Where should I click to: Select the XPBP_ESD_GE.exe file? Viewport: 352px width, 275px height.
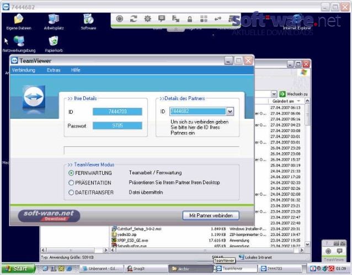[x=130, y=240]
